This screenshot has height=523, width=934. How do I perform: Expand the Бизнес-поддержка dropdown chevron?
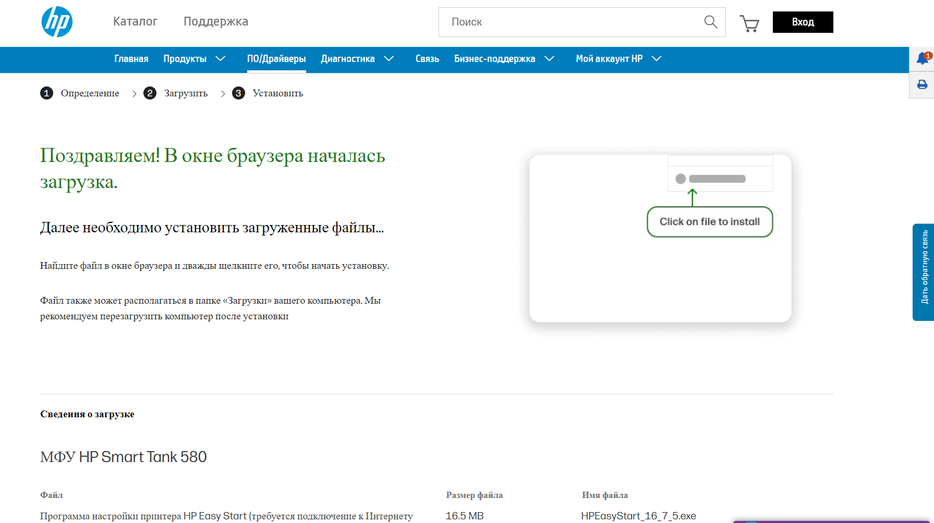(549, 59)
